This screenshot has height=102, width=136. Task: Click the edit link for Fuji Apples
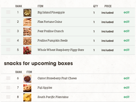(126, 88)
